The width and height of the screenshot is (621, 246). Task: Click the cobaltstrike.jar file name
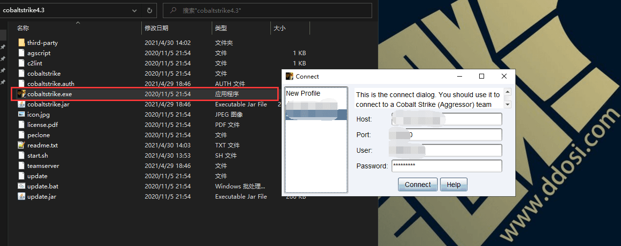(48, 104)
